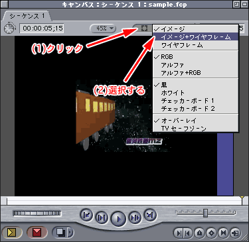The image size is (249, 242).
Task: Click the Mark Clip icon
Action: point(223,233)
